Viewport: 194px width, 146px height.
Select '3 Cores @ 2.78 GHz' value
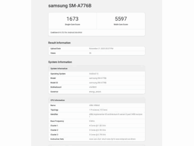(x=97, y=135)
